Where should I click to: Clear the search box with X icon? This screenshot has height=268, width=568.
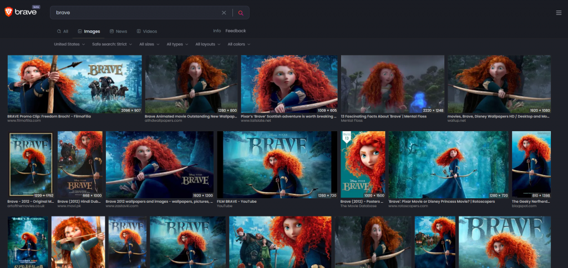224,13
